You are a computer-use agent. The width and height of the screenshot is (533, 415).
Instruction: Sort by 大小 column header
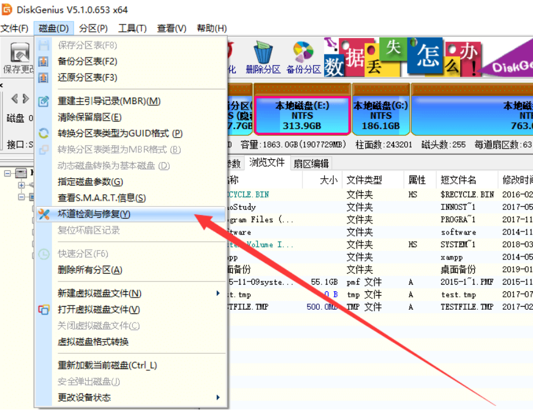(x=322, y=180)
